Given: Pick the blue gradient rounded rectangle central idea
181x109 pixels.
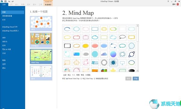Looking at the screenshot, I should point(77,54).
